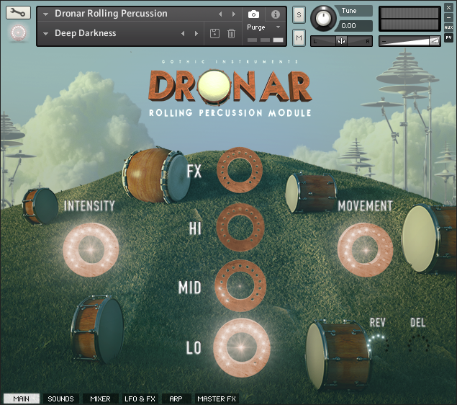Open the Purge dropdown menu
Viewport: 457px width, 405px height.
coord(264,27)
